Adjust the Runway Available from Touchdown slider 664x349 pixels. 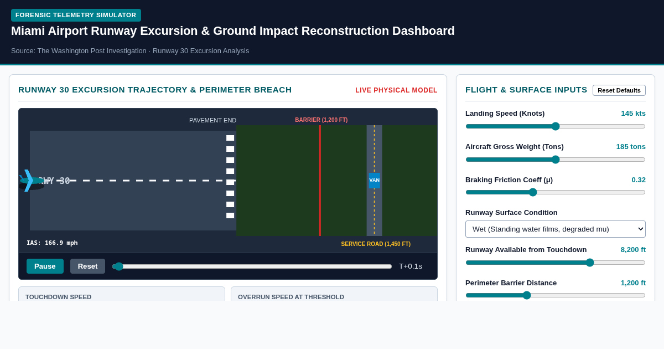click(556, 263)
